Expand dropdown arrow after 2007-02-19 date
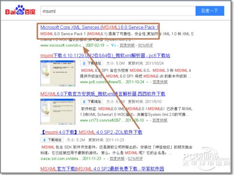 108,46
